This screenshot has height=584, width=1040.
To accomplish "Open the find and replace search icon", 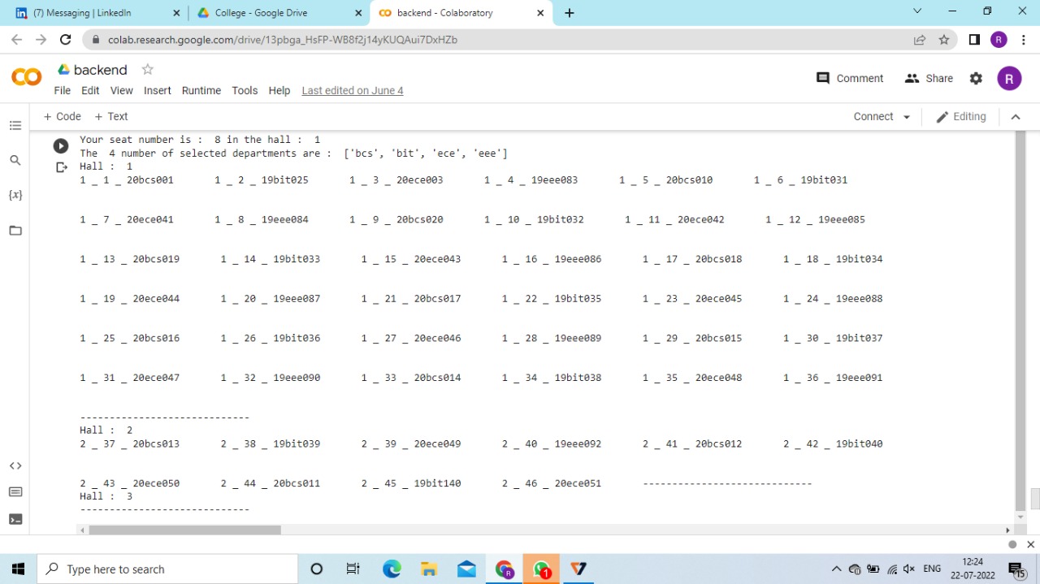I will [15, 160].
